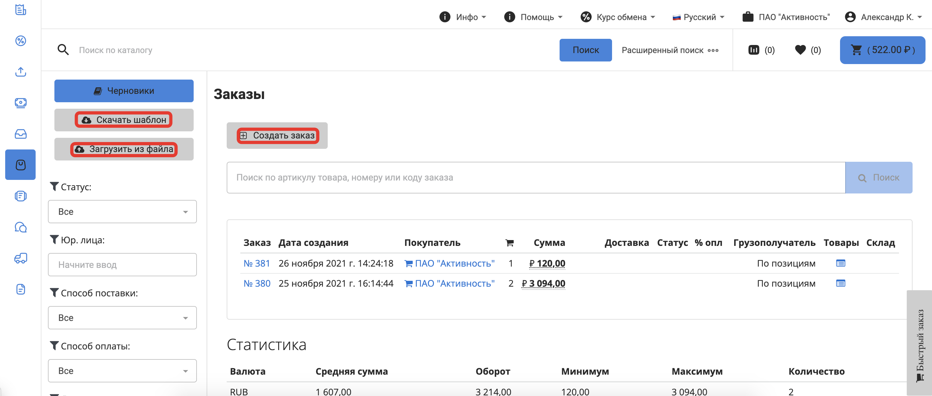The height and width of the screenshot is (396, 932).
Task: Open goods list icon for order 381
Action: point(840,263)
